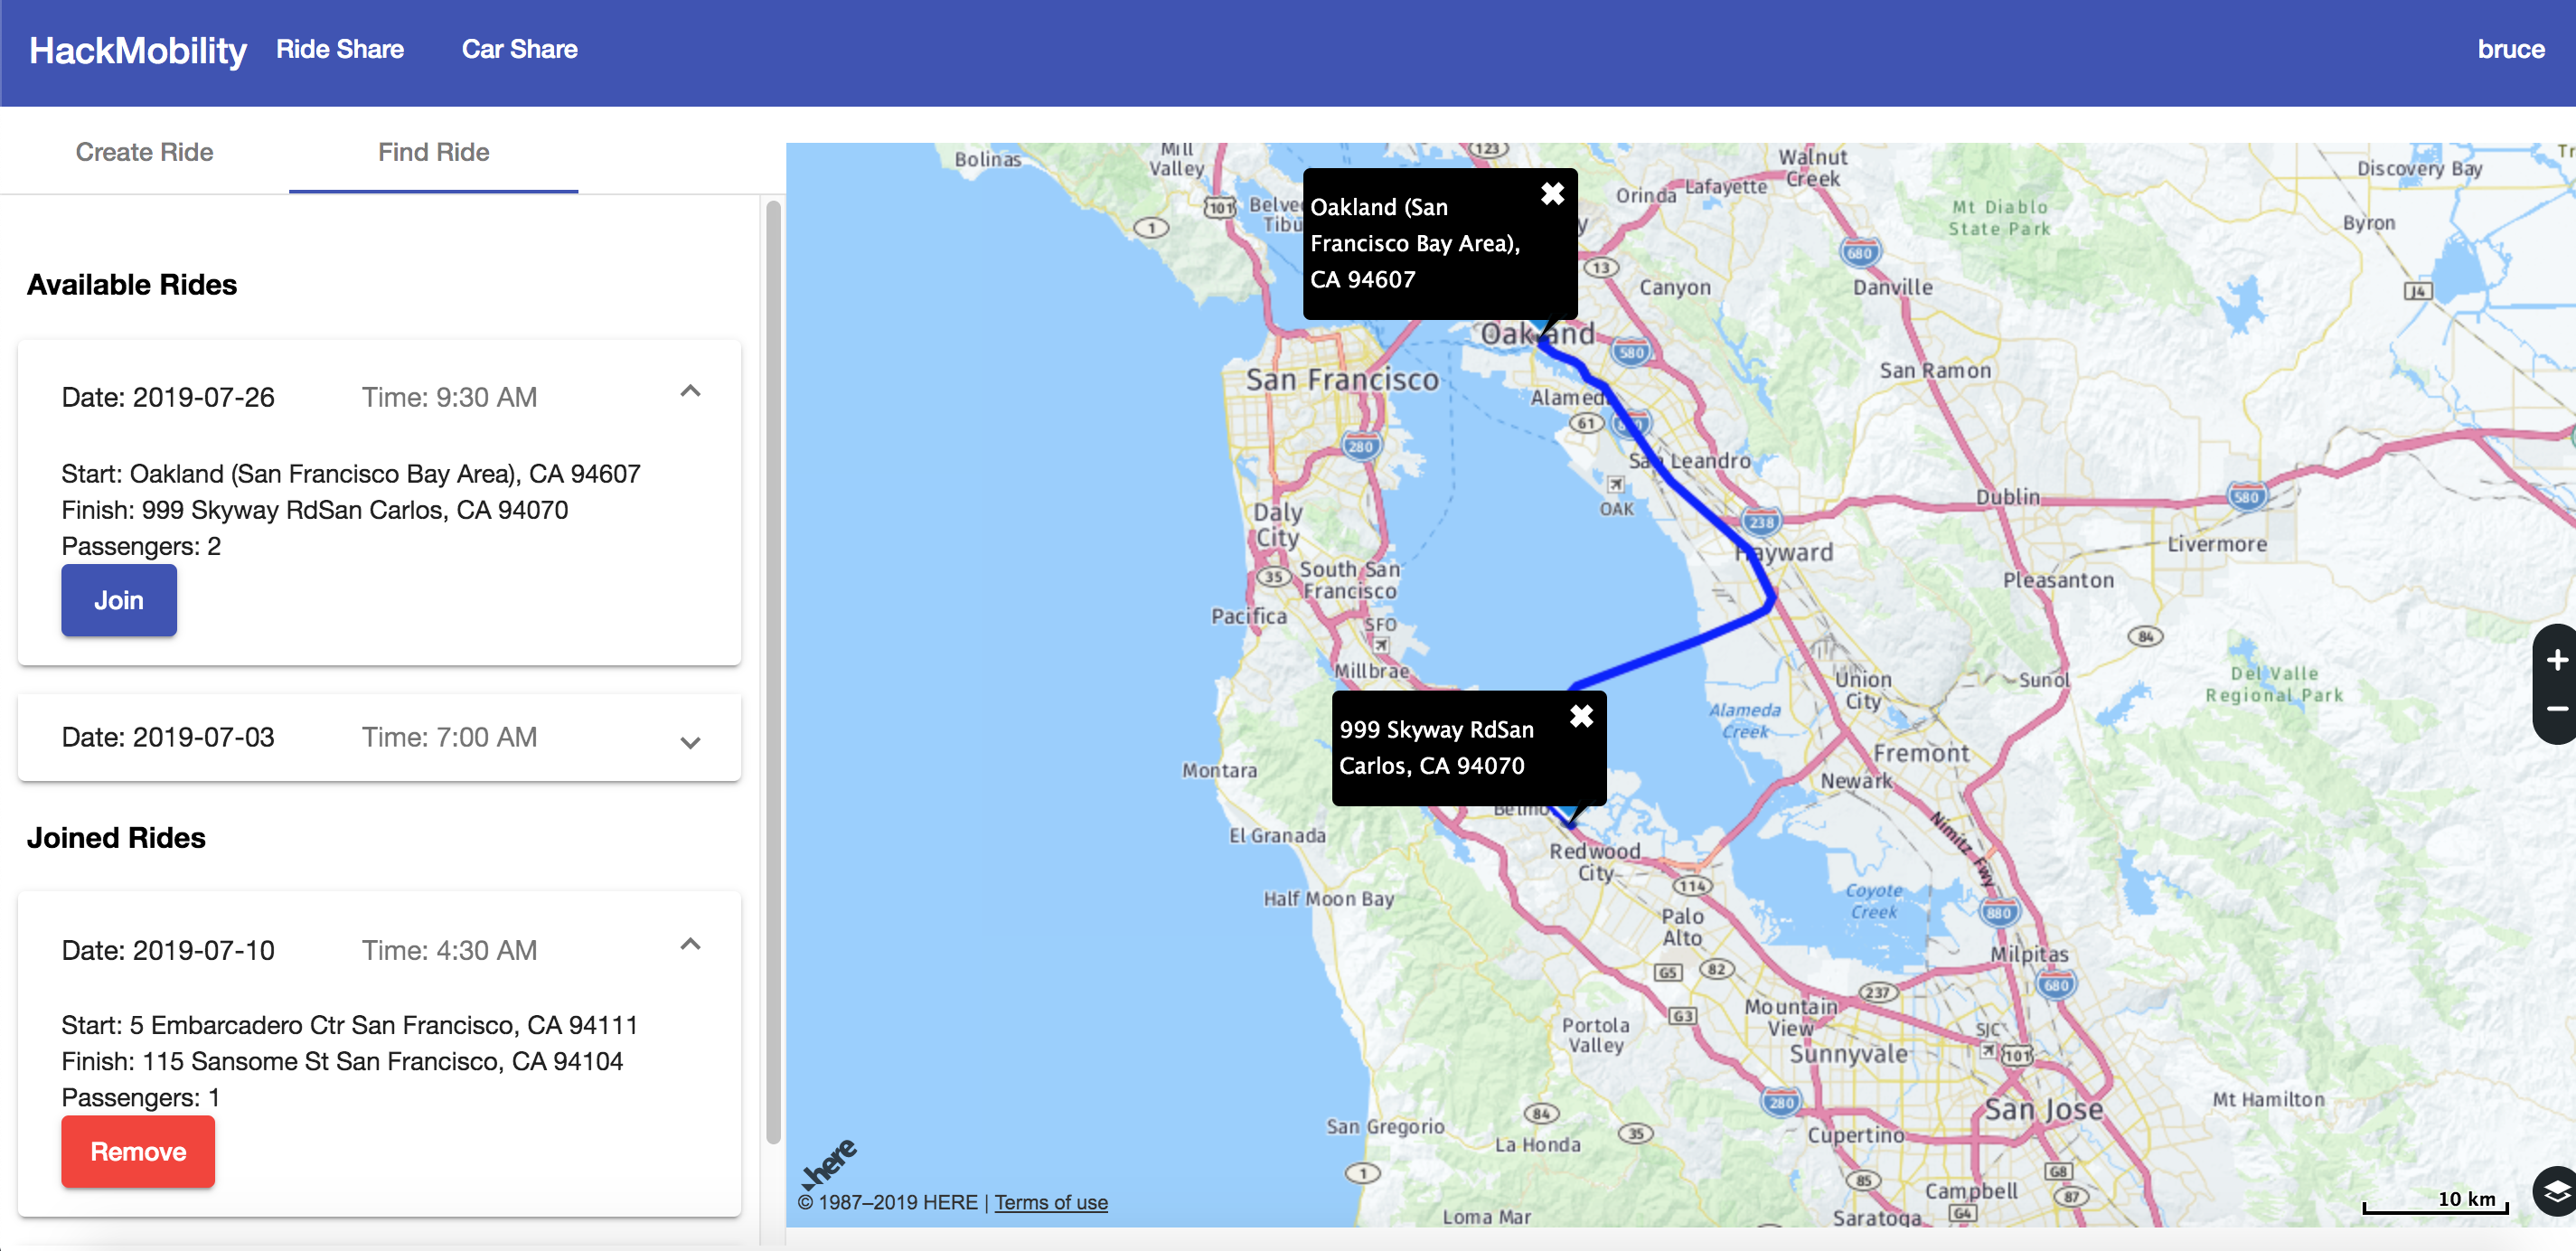Open the Car Share menu
Viewport: 2576px width, 1251px height.
click(519, 49)
